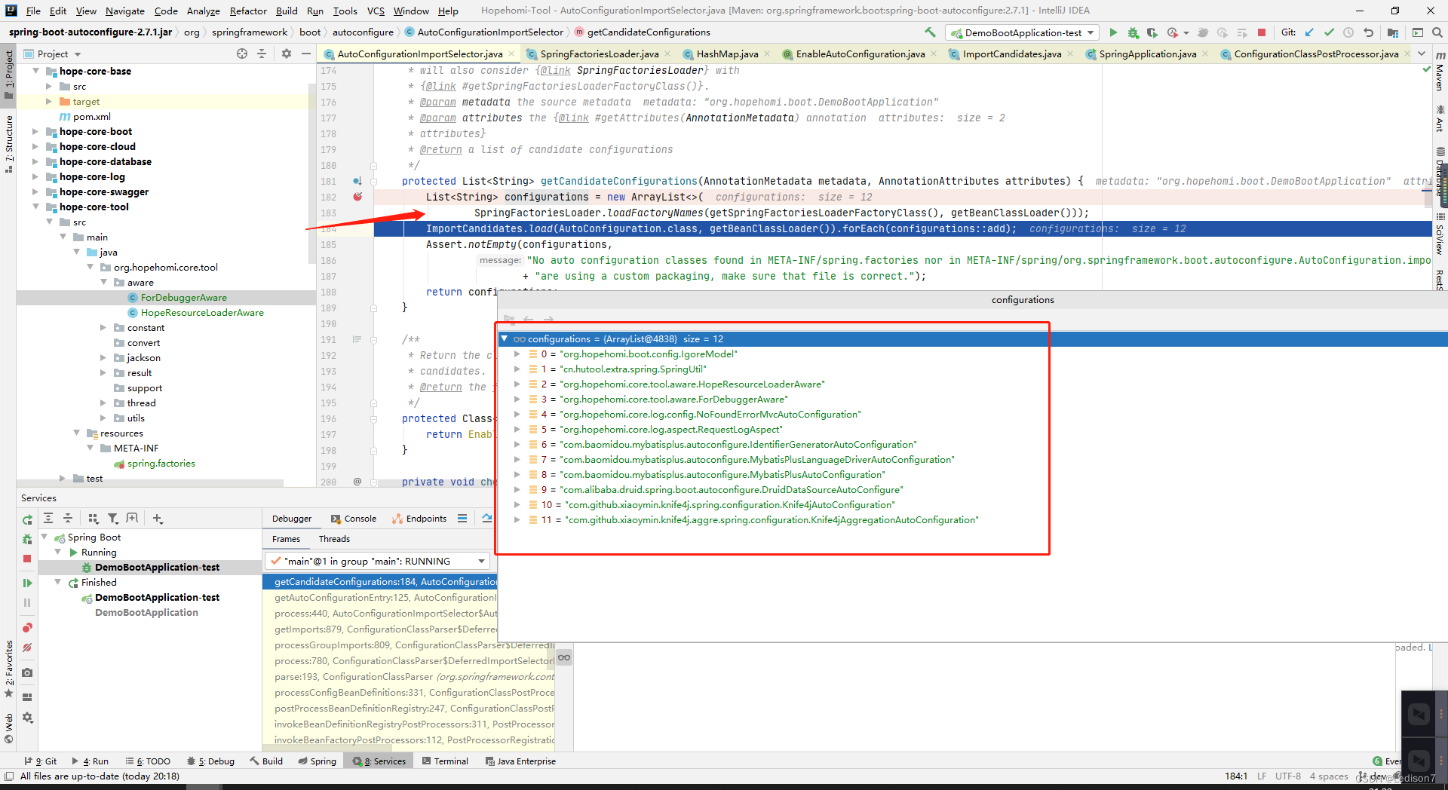
Task: Open the Project panel settings gear
Action: click(286, 54)
